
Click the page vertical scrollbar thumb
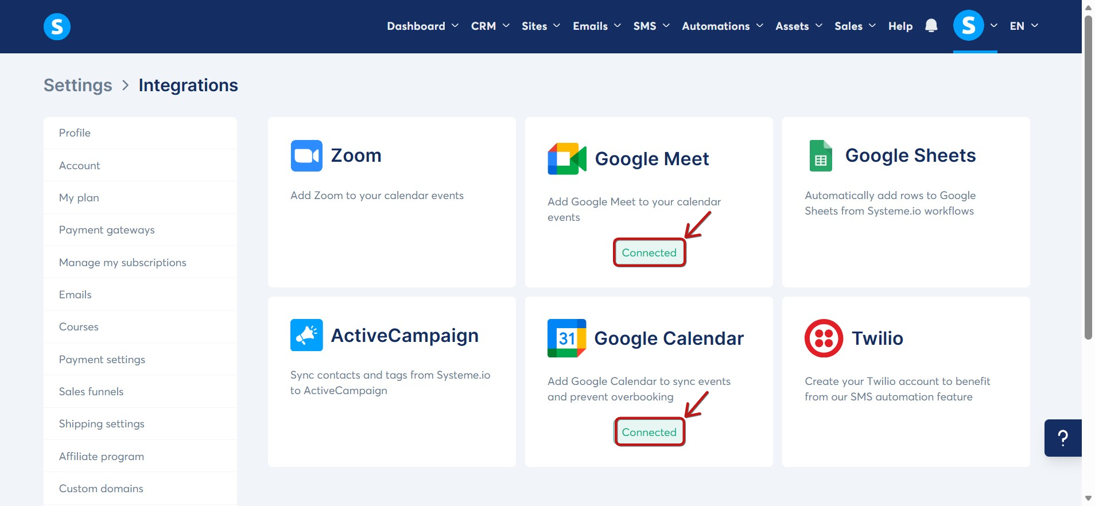click(1088, 178)
